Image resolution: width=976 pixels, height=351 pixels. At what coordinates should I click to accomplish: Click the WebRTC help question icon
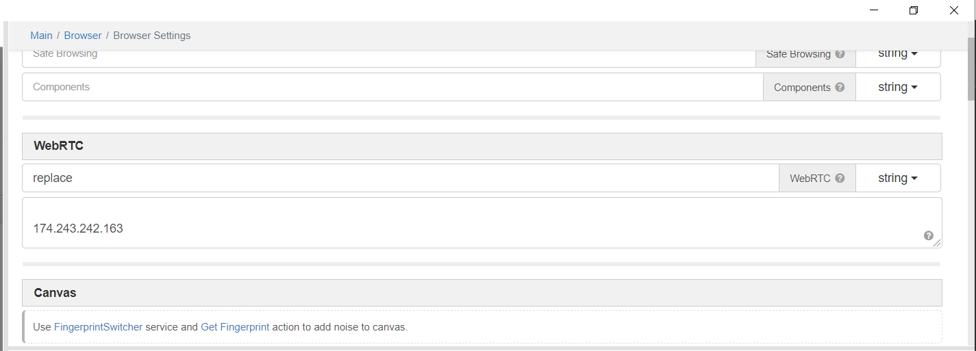coord(840,179)
